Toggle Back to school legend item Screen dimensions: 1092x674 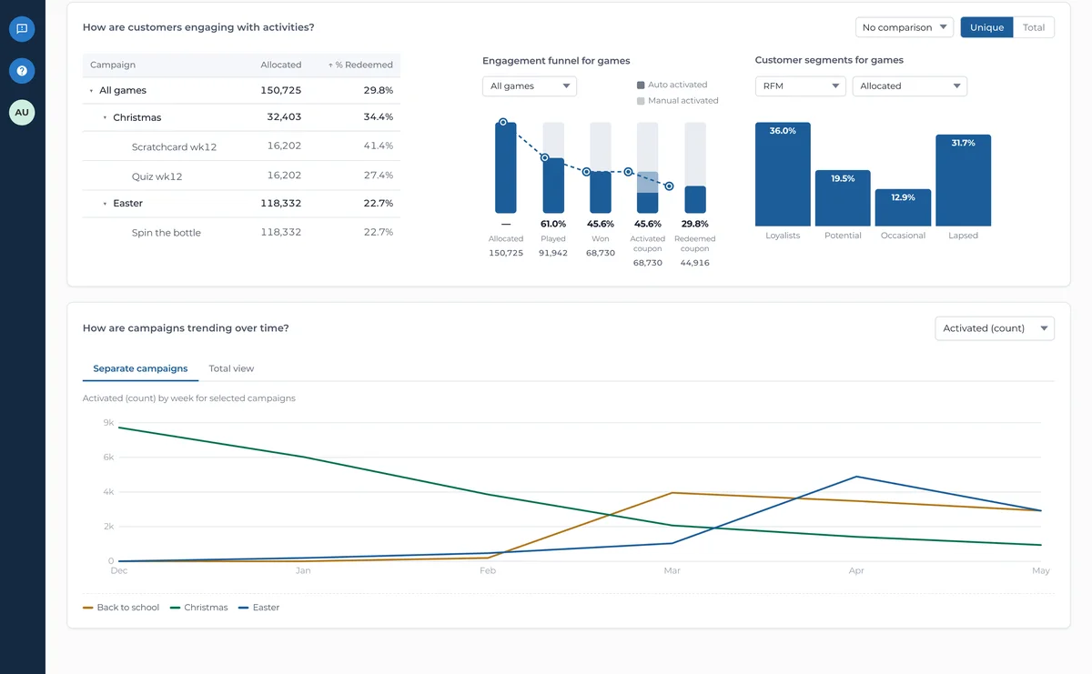(x=121, y=608)
